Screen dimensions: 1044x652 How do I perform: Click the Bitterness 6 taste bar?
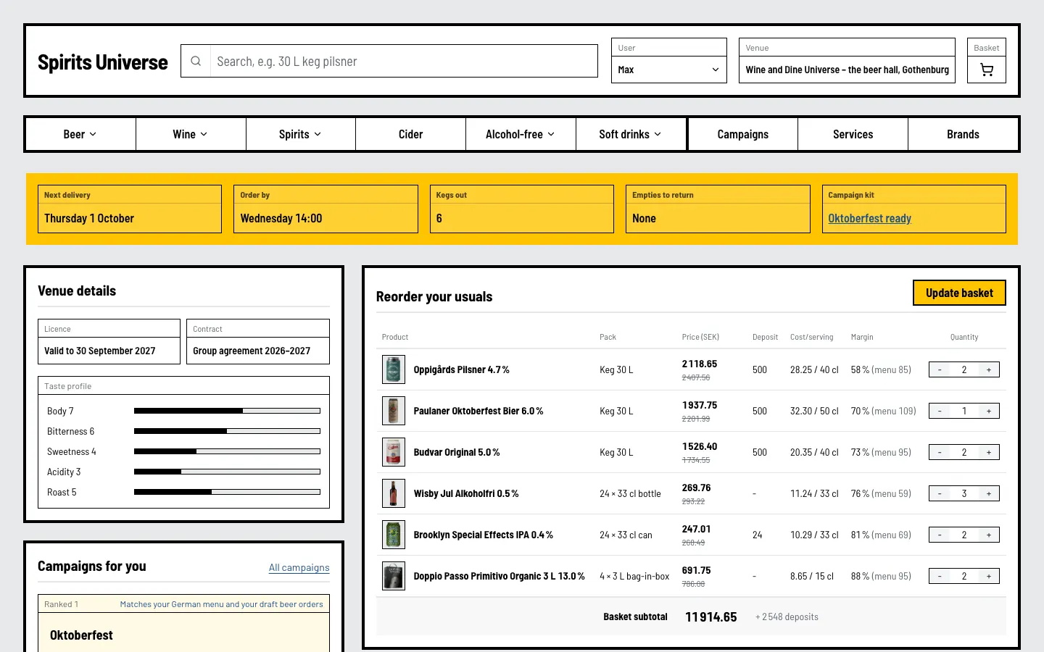(x=227, y=431)
